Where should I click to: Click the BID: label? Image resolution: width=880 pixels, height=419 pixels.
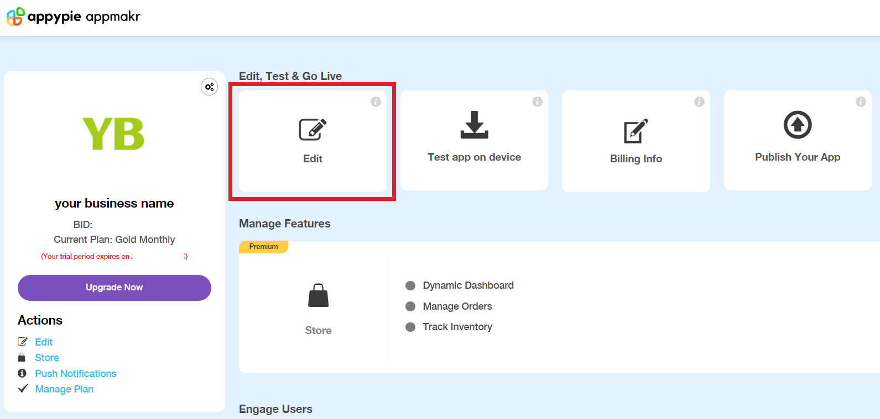pos(83,225)
